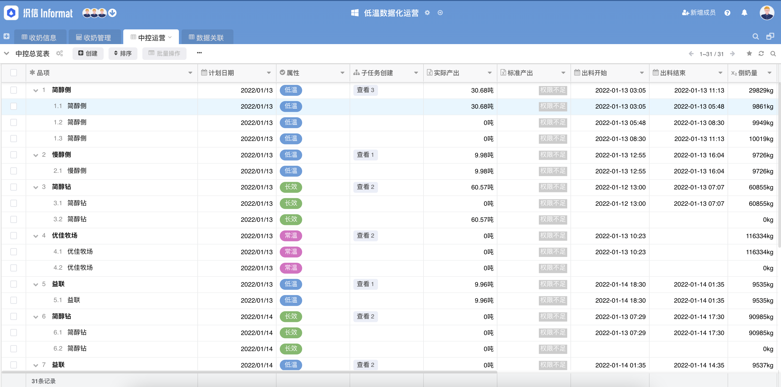This screenshot has height=387, width=781.
Task: Click the circled arrow icon beside the title
Action: [x=440, y=13]
